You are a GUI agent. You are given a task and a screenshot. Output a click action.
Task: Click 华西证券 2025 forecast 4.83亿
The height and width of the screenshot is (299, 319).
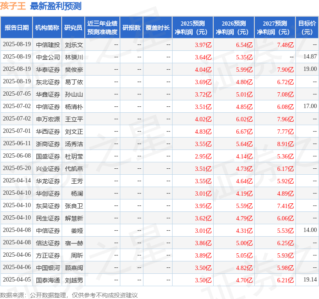point(203,132)
